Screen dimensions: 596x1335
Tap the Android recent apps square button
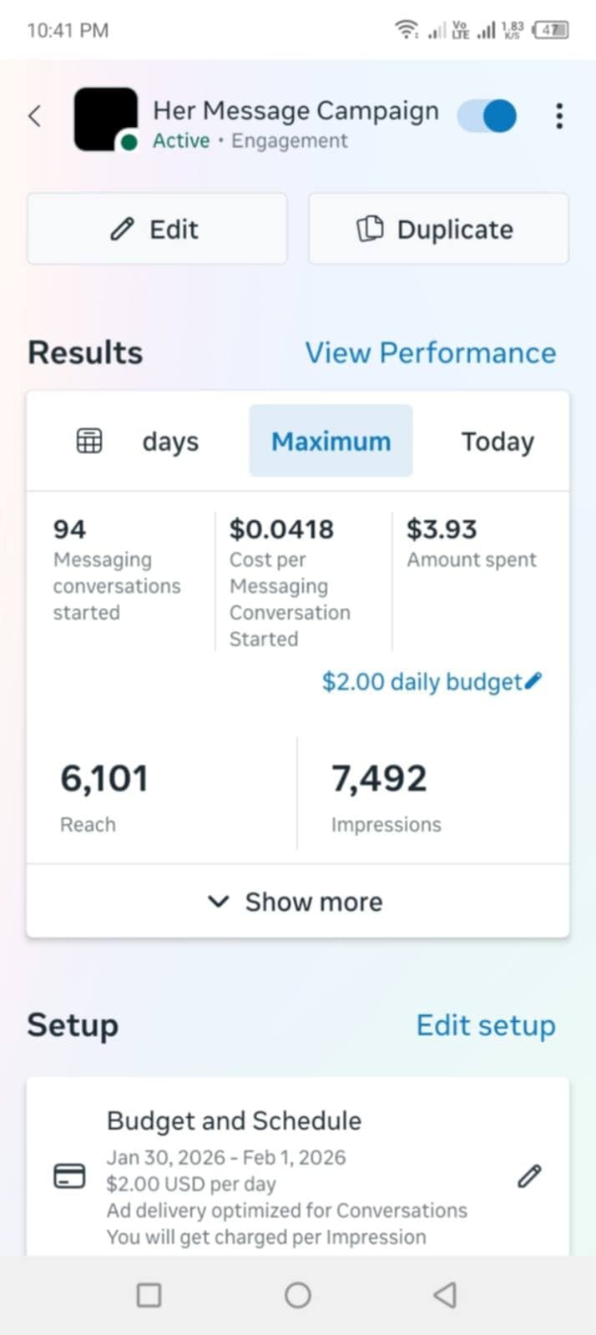coord(149,1295)
